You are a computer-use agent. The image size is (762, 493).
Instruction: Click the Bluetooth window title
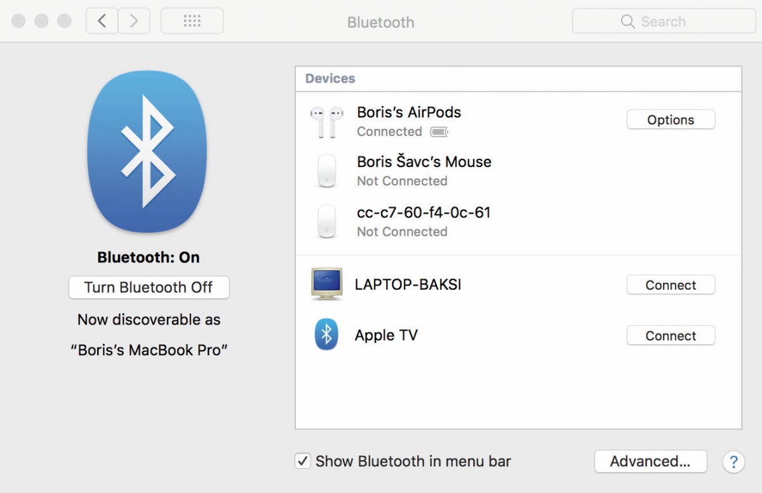click(380, 22)
